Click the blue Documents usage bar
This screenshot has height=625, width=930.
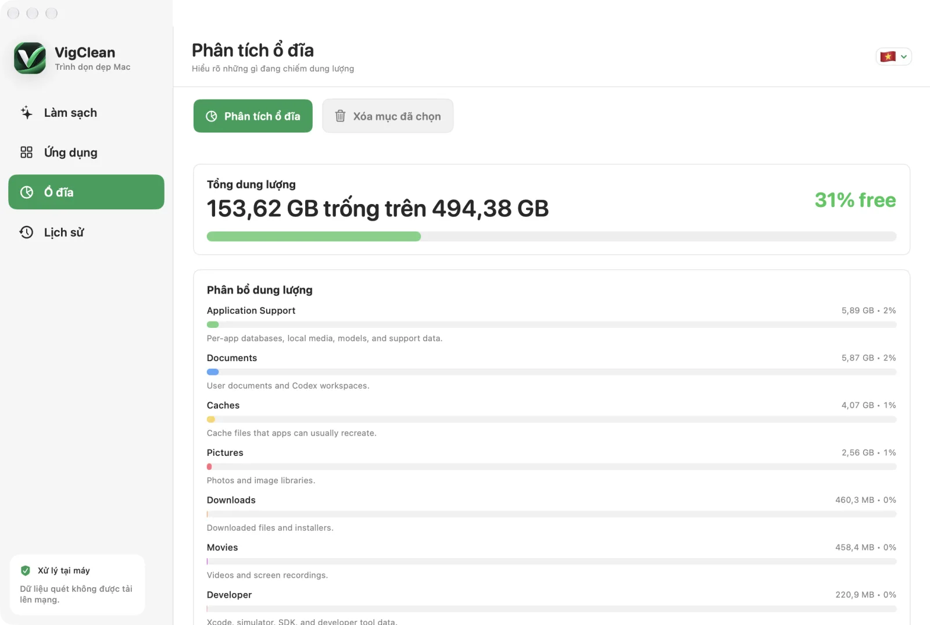[x=552, y=372]
